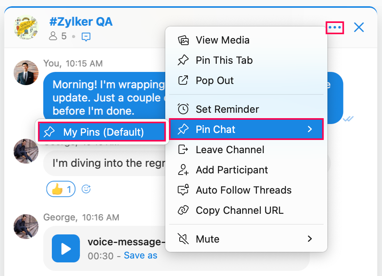The height and width of the screenshot is (276, 382).
Task: Toggle Auto Follow Threads
Action: pyautogui.click(x=243, y=190)
